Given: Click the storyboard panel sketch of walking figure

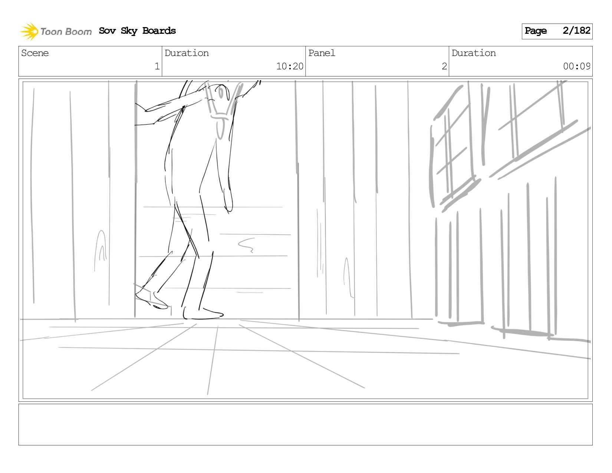Looking at the screenshot, I should [305, 240].
